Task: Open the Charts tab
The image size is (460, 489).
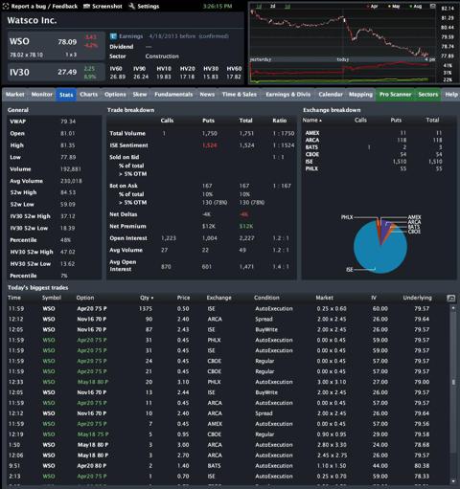Action: 89,95
